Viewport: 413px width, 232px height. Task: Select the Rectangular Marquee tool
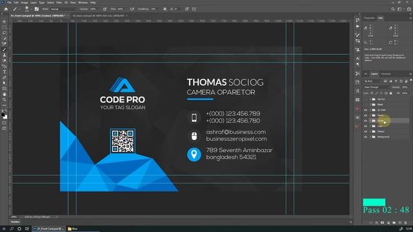pos(5,27)
